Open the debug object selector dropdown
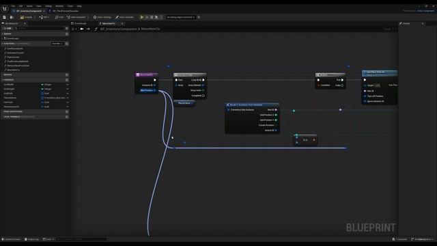Screen dimensions: 437x246 pyautogui.click(x=180, y=17)
